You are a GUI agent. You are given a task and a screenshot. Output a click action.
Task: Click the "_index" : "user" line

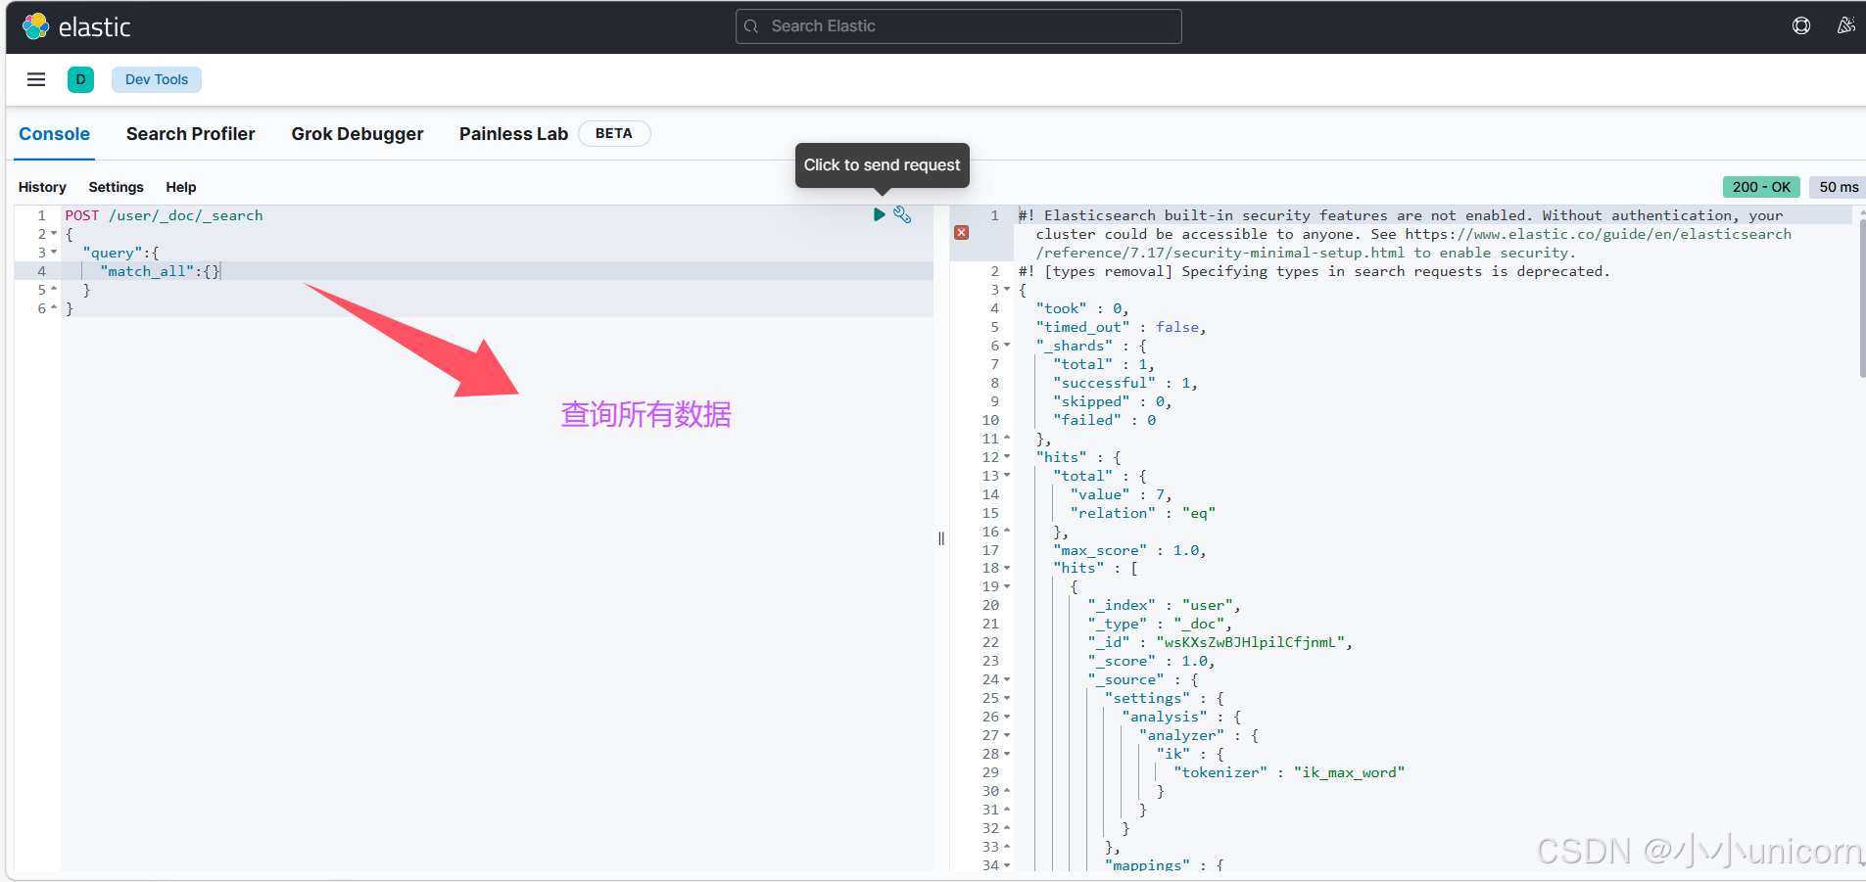click(1164, 605)
